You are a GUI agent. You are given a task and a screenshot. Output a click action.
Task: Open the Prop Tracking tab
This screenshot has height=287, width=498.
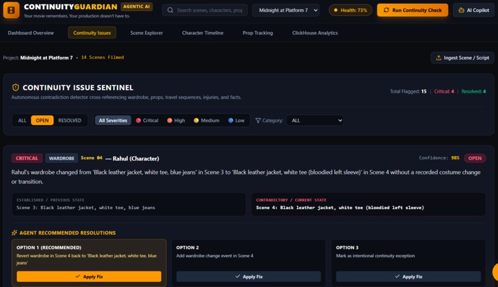point(258,33)
